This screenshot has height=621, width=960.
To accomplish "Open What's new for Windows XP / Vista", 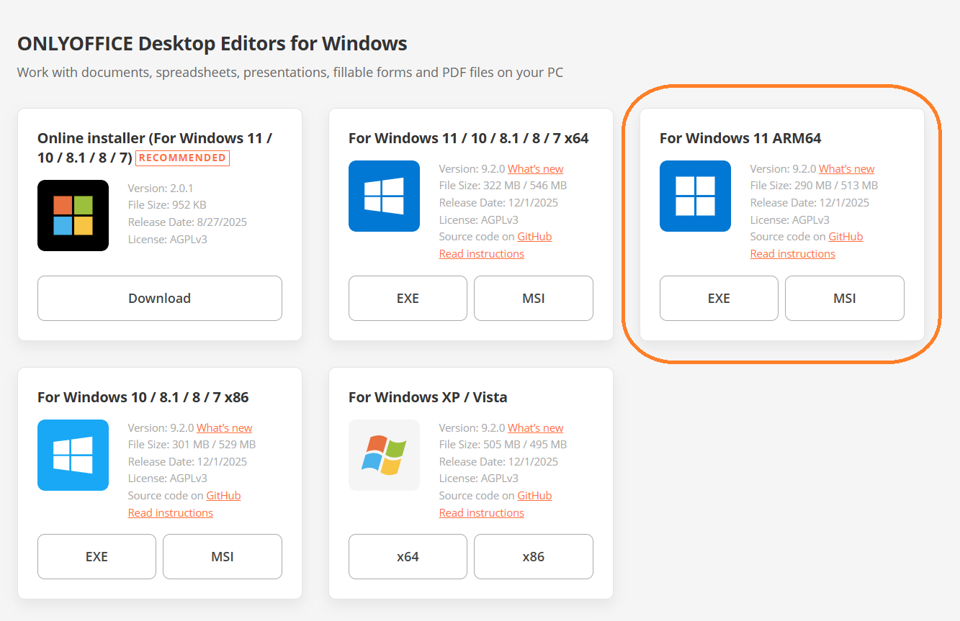I will [535, 427].
